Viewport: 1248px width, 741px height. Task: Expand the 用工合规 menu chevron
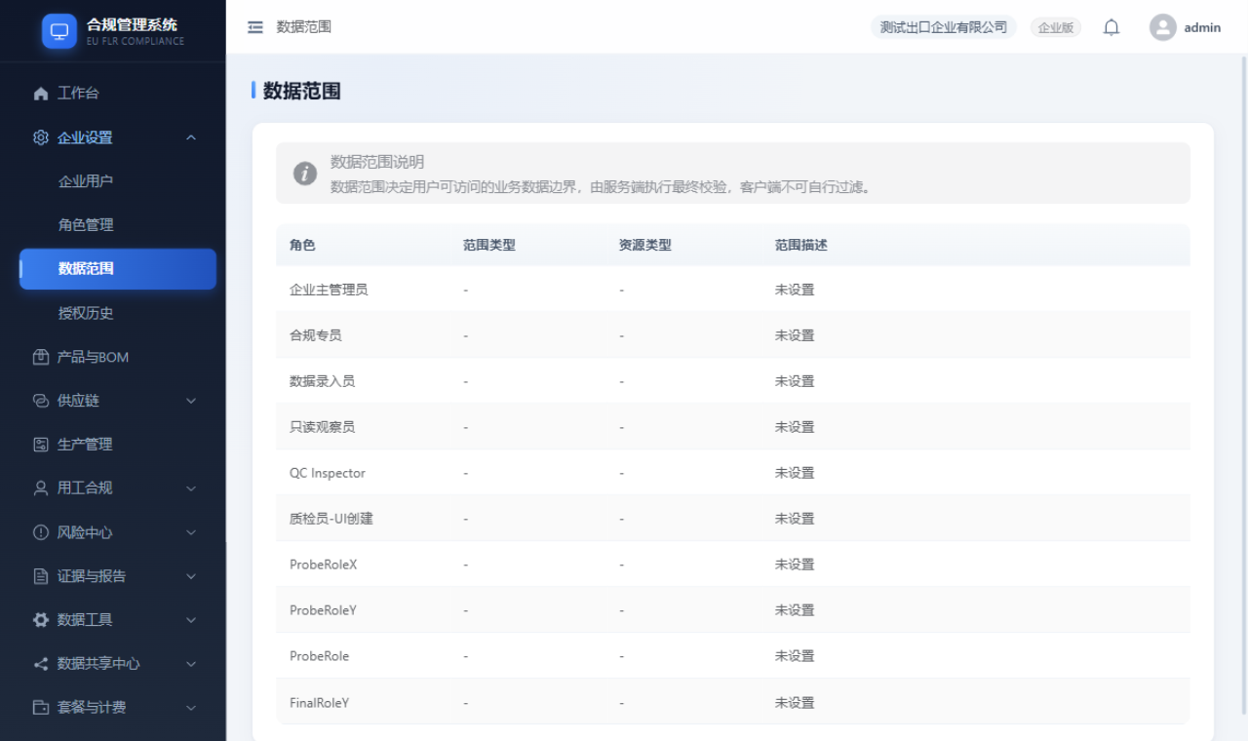pyautogui.click(x=191, y=488)
